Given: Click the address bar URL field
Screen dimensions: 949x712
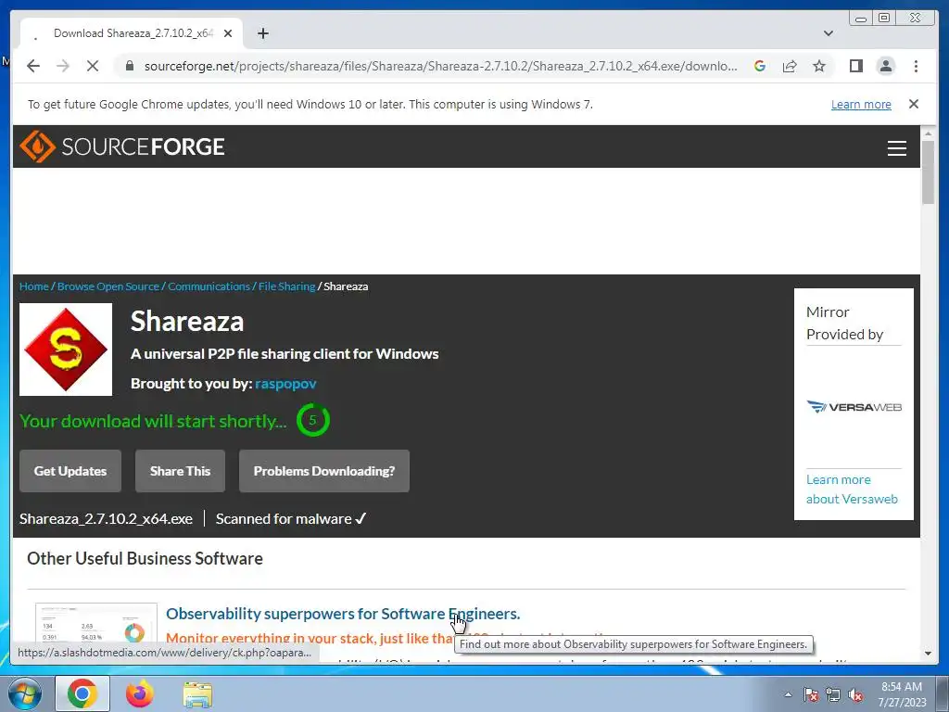Looking at the screenshot, I should tap(440, 66).
